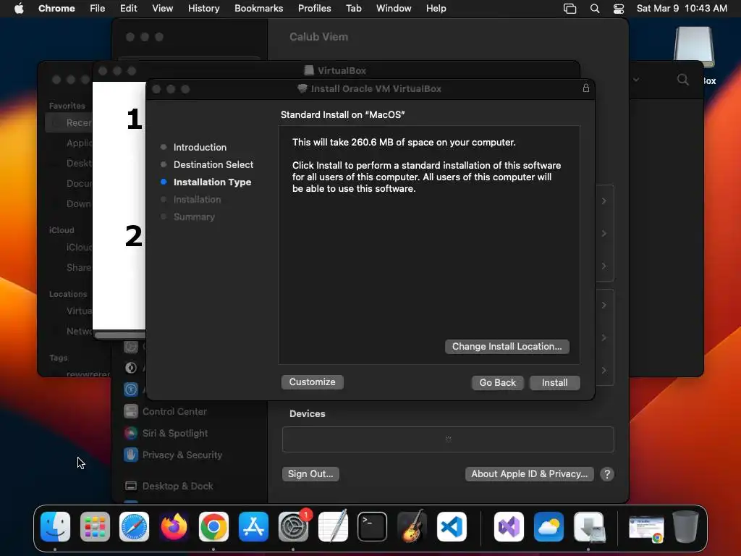Click the lock icon in installer title bar
This screenshot has height=556, width=741.
pos(586,88)
